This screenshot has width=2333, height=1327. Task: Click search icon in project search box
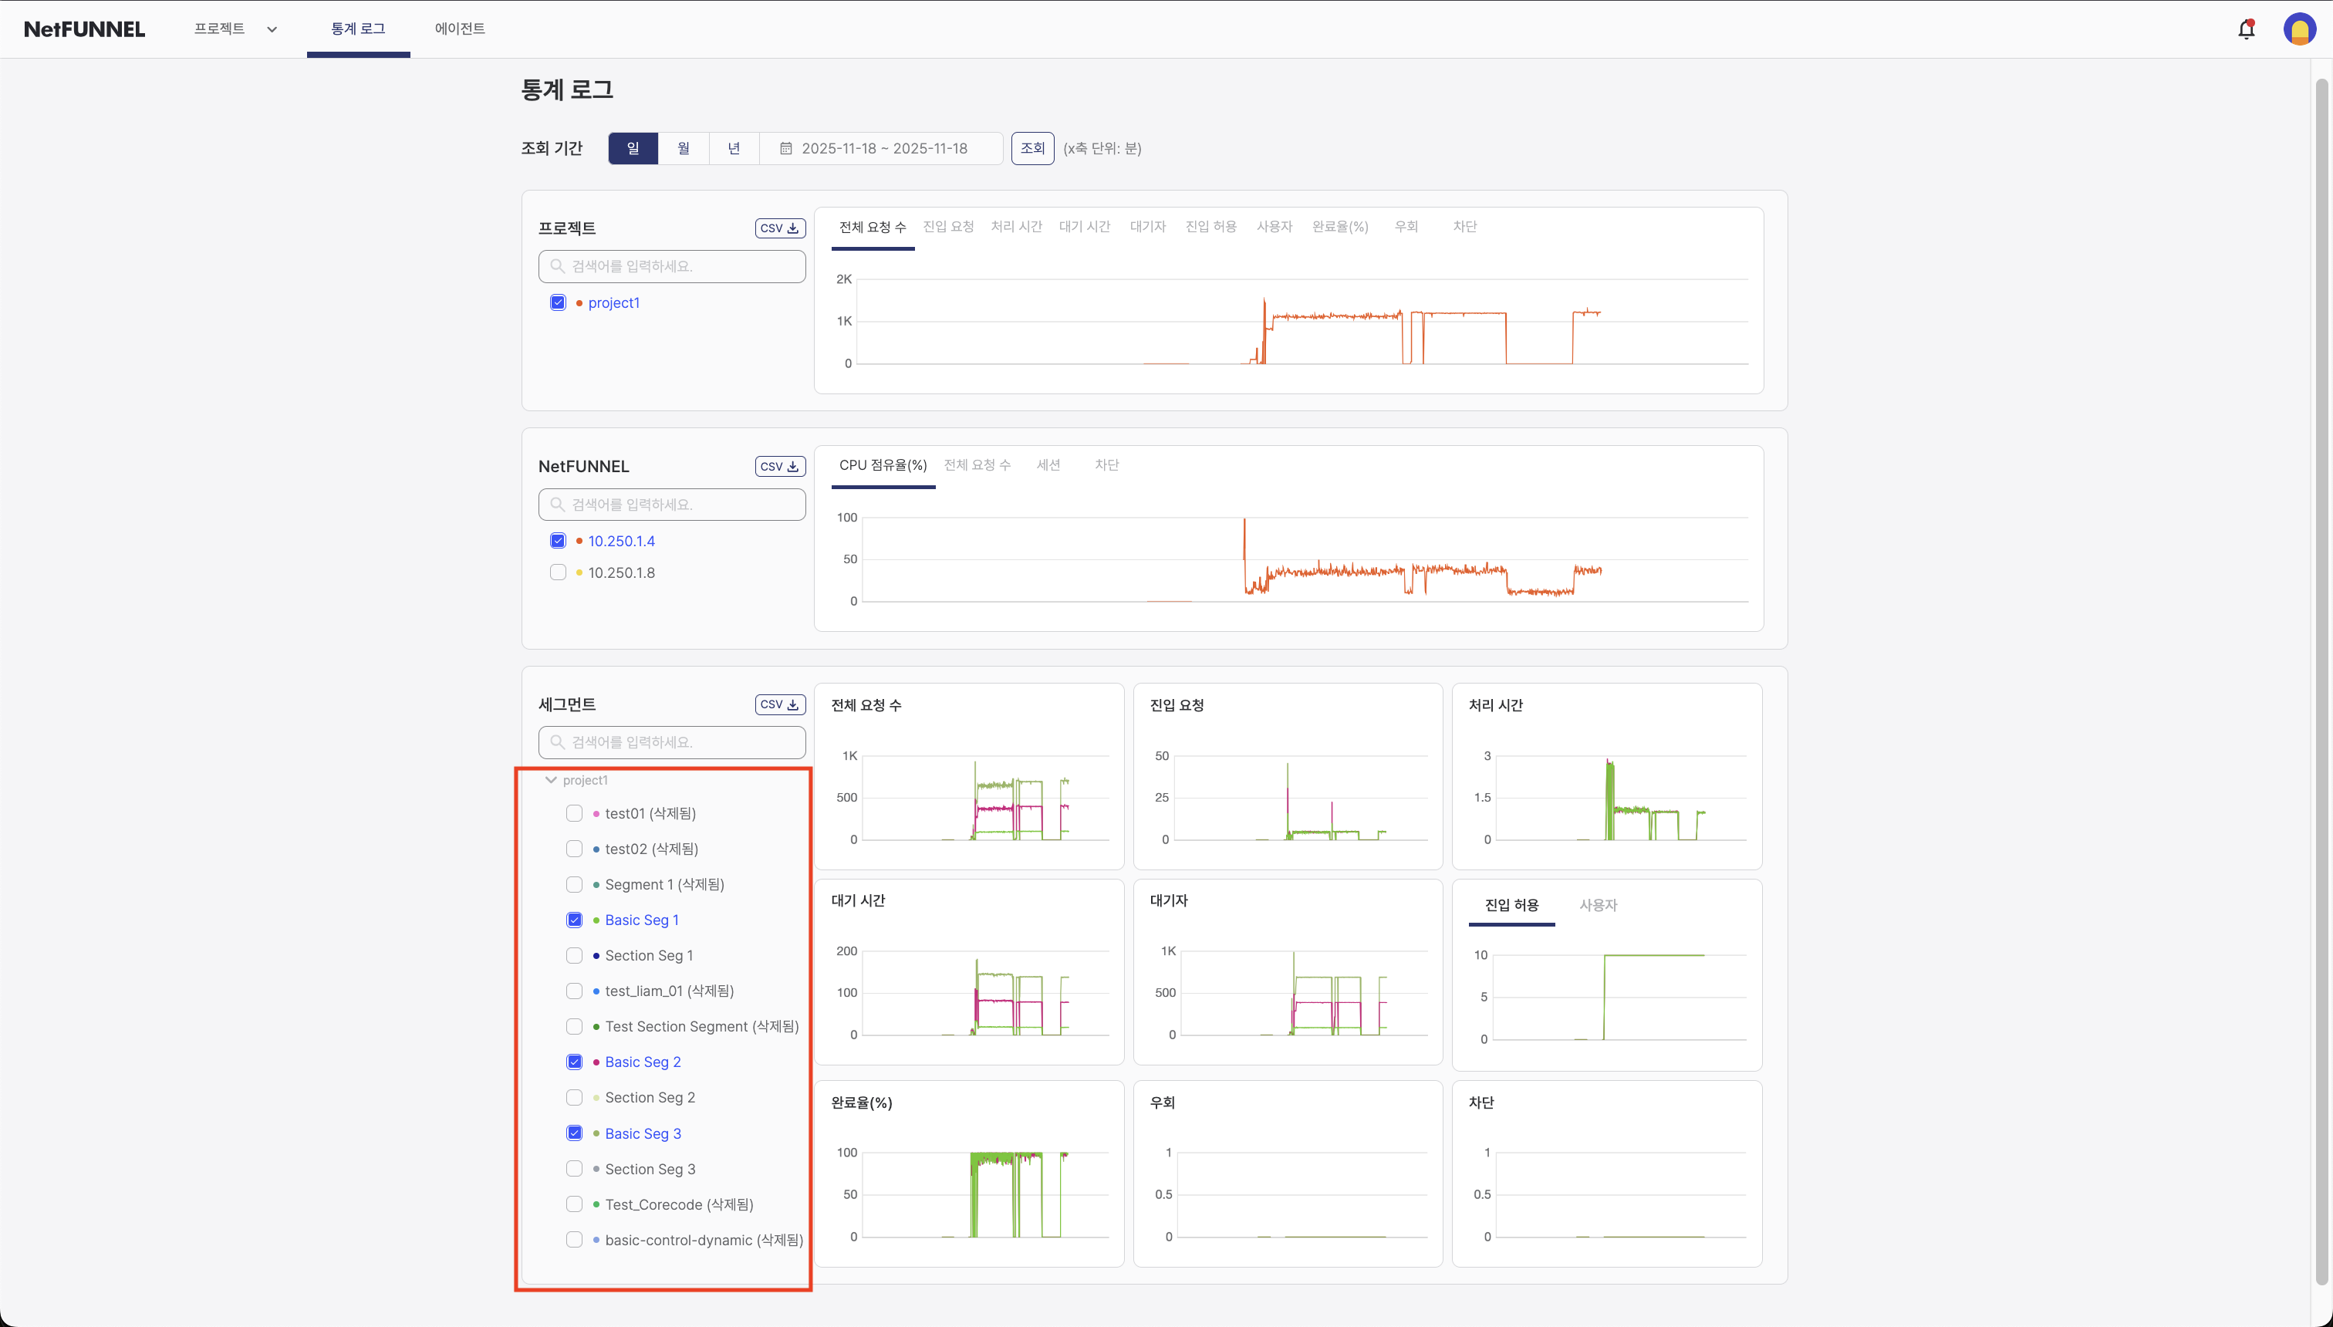pos(557,266)
